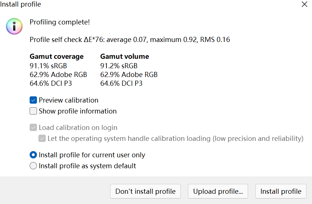Image resolution: width=312 pixels, height=204 pixels.
Task: Click the Gamut volume heading
Action: [124, 57]
